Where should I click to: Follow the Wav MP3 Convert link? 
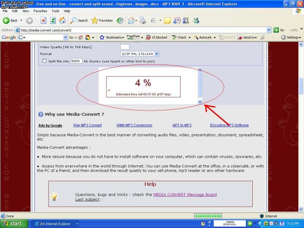coord(87,125)
